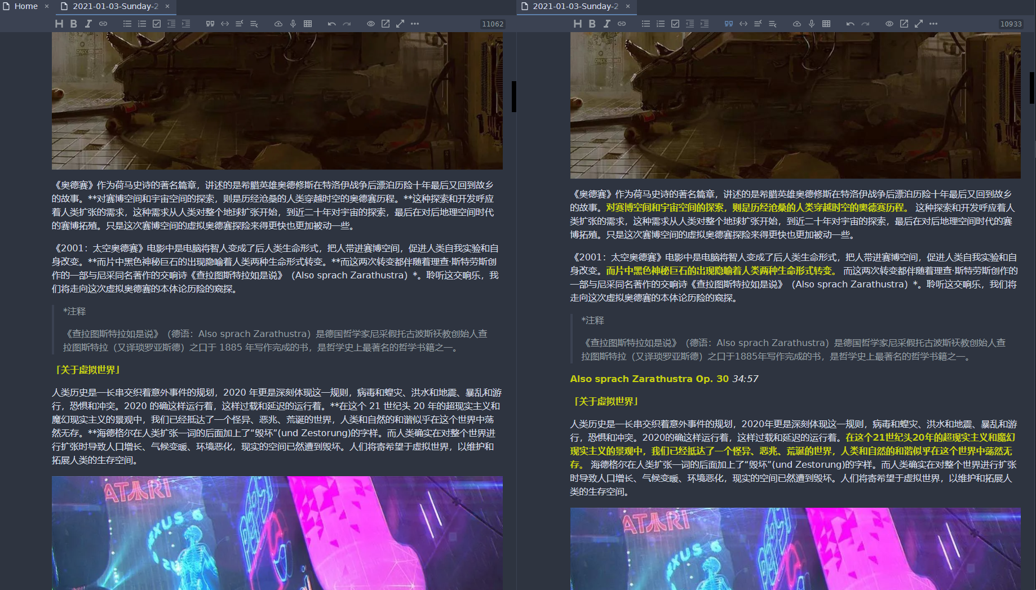Open more options in left editor toolbar
This screenshot has width=1036, height=590.
(x=415, y=24)
